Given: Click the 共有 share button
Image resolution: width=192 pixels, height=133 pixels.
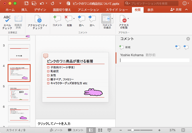Looking at the screenshot, I should [x=176, y=10].
